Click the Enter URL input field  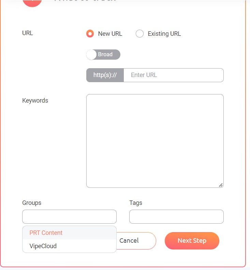click(174, 75)
